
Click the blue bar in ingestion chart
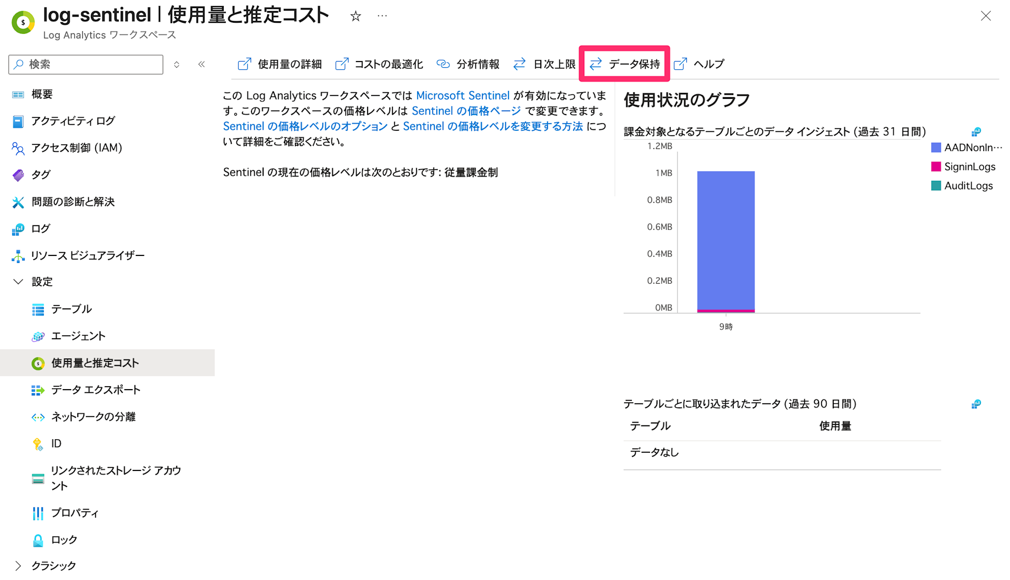pyautogui.click(x=726, y=240)
